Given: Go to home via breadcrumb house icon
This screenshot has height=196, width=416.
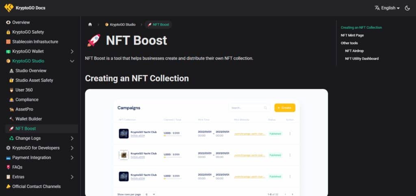Looking at the screenshot, I should [90, 24].
